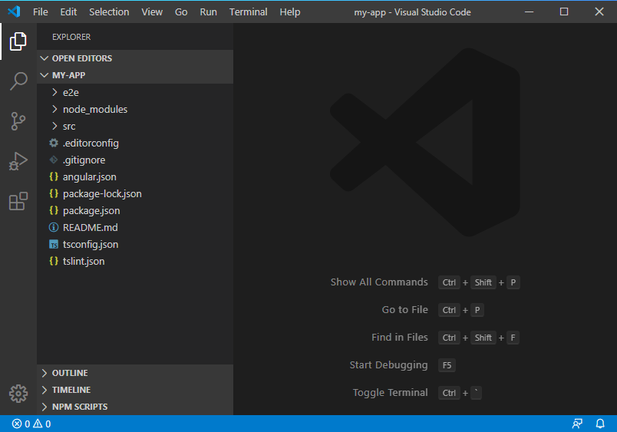
Task: Expand the e2e folder
Action: [x=135, y=92]
